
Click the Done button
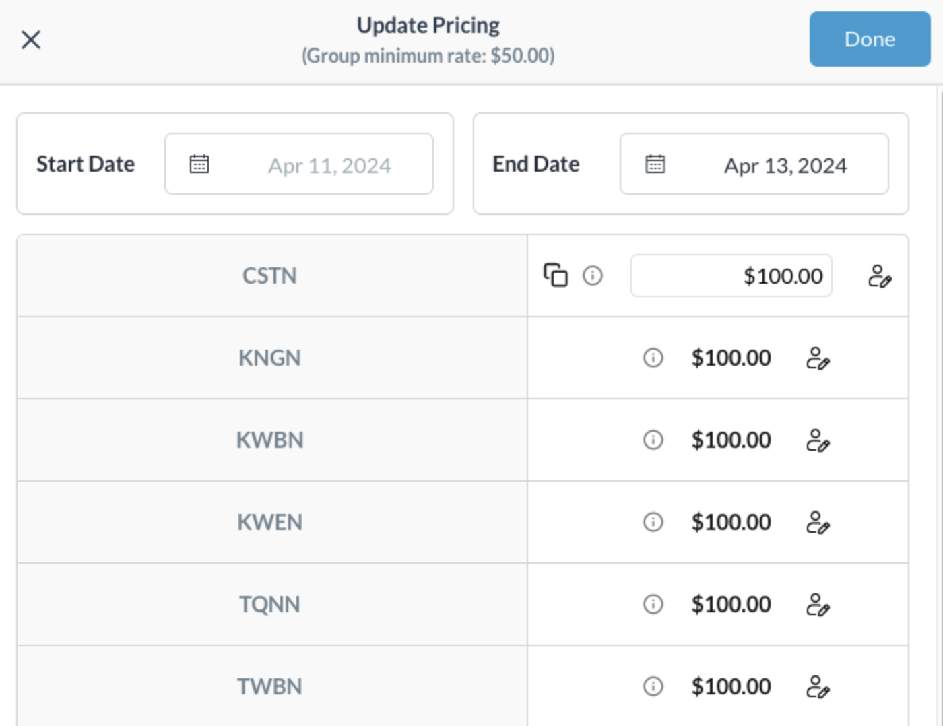[869, 39]
